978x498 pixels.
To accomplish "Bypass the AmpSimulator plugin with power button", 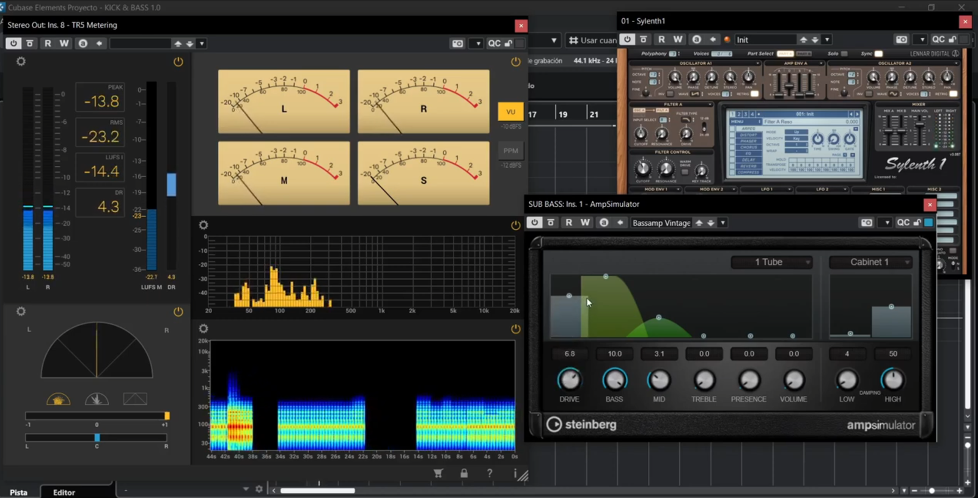I will pyautogui.click(x=534, y=223).
